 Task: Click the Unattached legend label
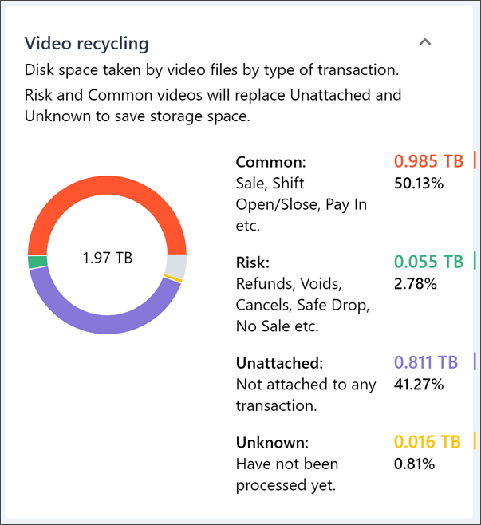pyautogui.click(x=279, y=363)
